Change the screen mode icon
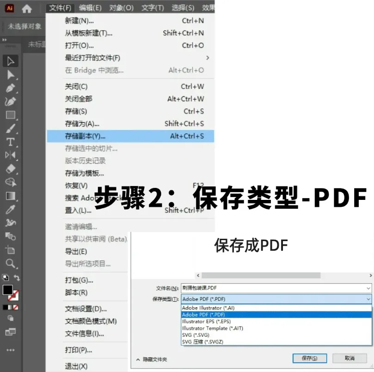Image resolution: width=374 pixels, height=372 pixels. tap(11, 332)
